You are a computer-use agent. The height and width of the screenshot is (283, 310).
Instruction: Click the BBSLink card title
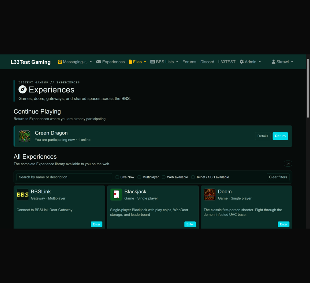(41, 191)
